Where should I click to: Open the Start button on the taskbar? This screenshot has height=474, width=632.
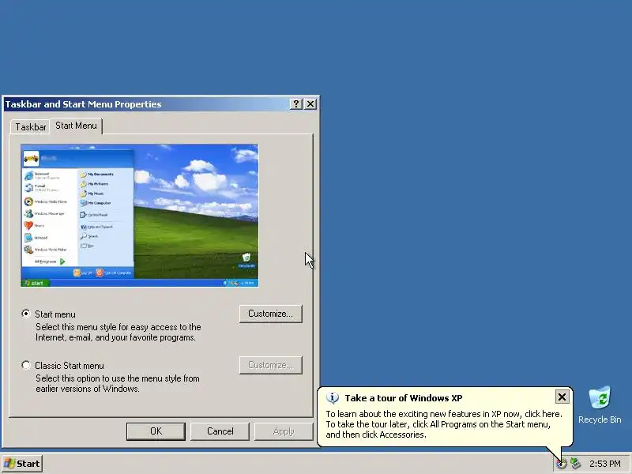pos(22,464)
